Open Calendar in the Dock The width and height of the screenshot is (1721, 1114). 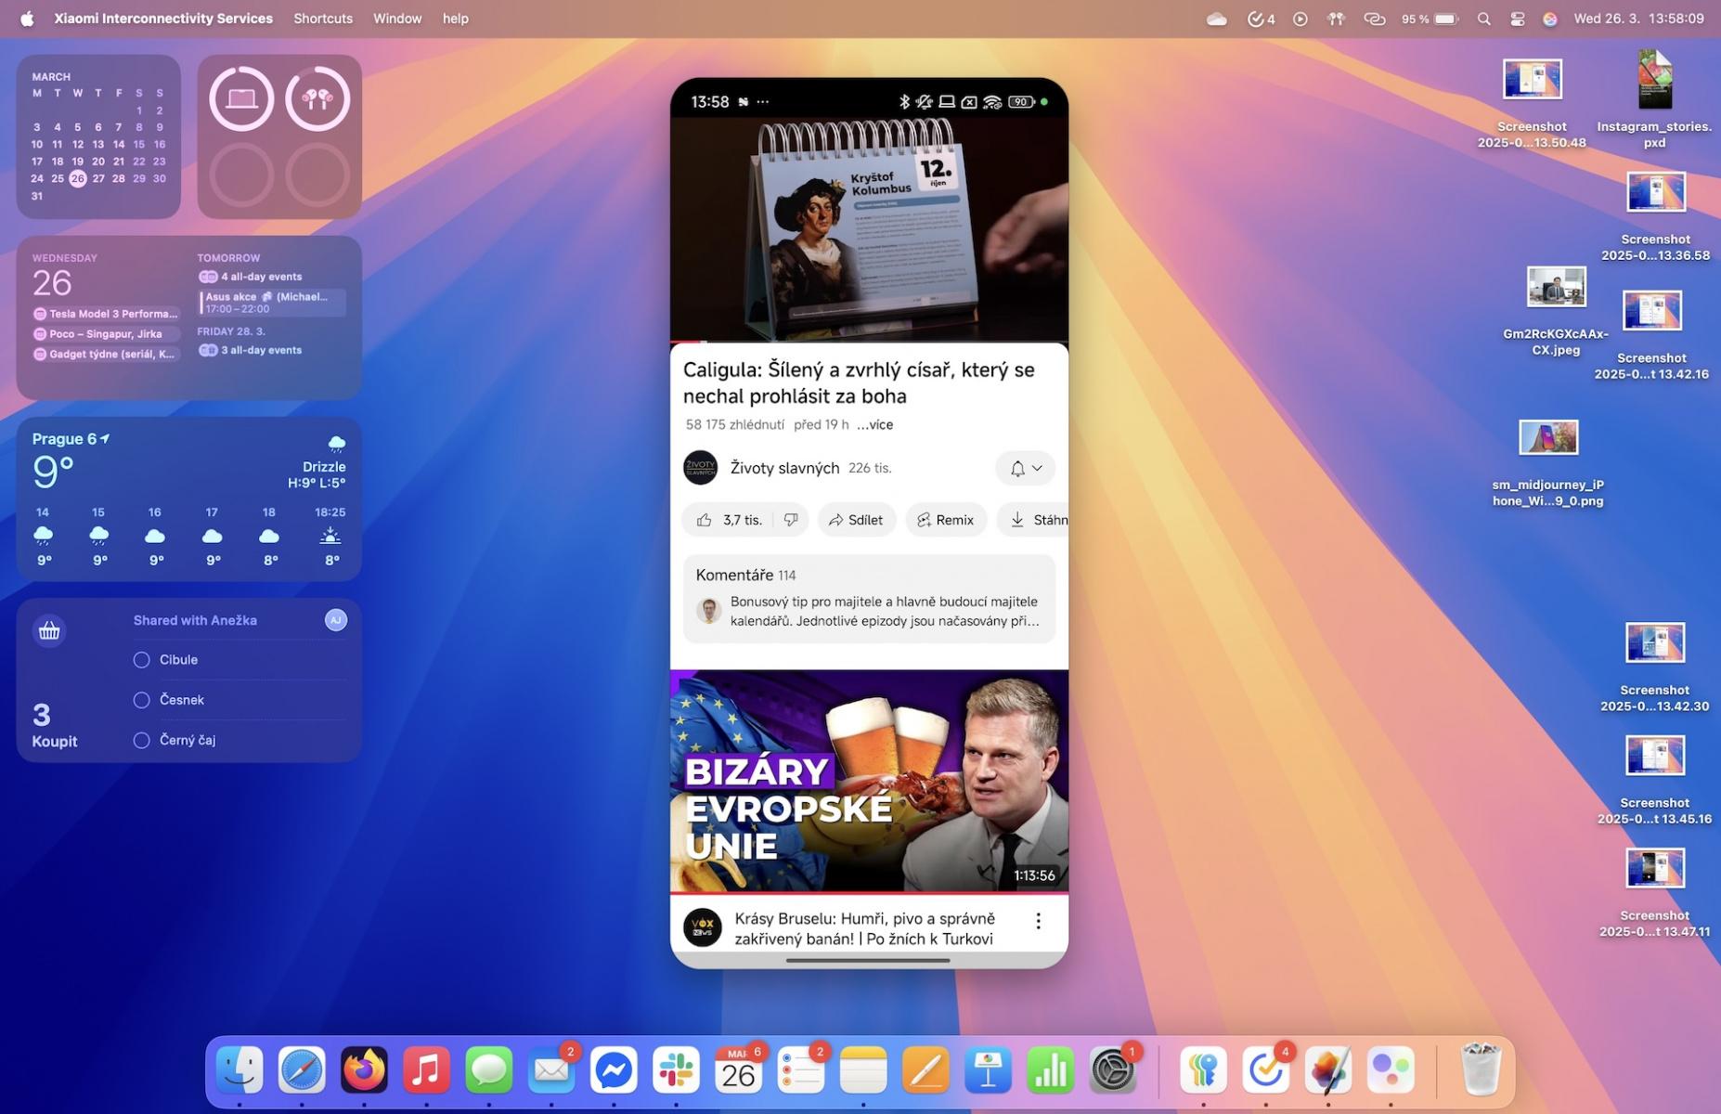tap(738, 1070)
